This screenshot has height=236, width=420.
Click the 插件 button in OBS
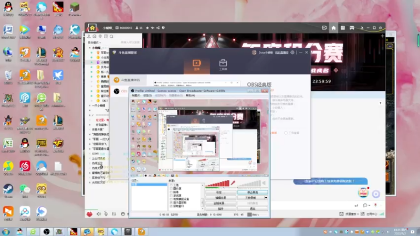(x=220, y=208)
